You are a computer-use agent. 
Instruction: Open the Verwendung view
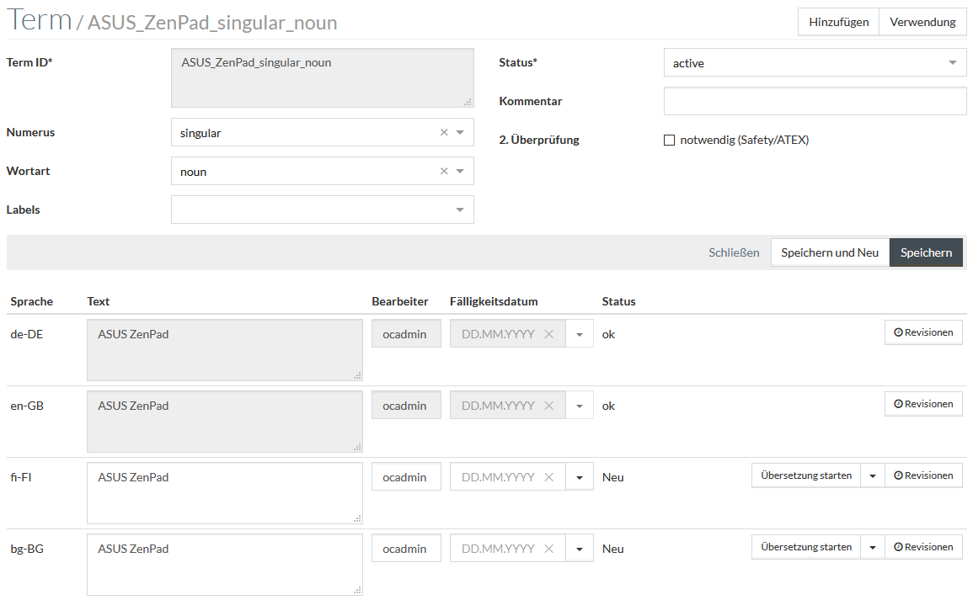tap(922, 23)
